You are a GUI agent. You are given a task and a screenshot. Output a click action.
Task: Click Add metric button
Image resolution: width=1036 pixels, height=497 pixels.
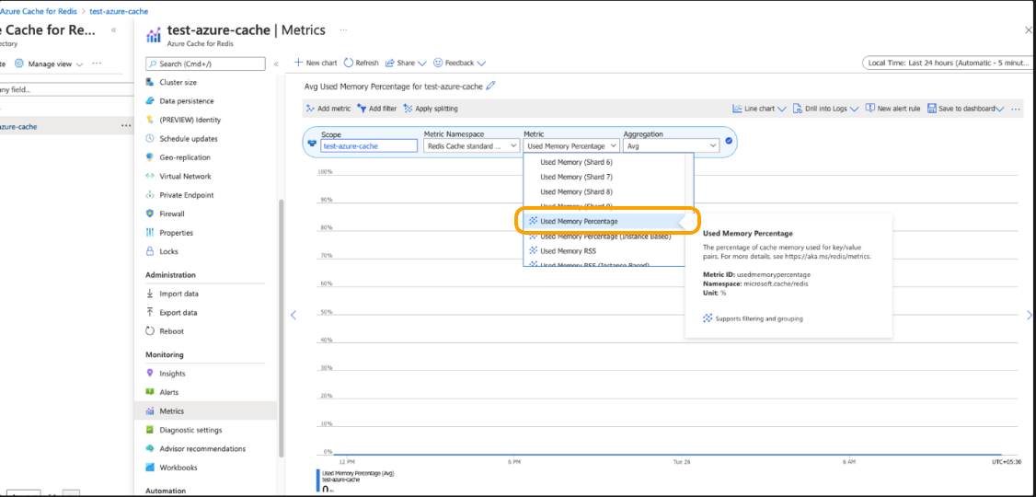(x=328, y=109)
